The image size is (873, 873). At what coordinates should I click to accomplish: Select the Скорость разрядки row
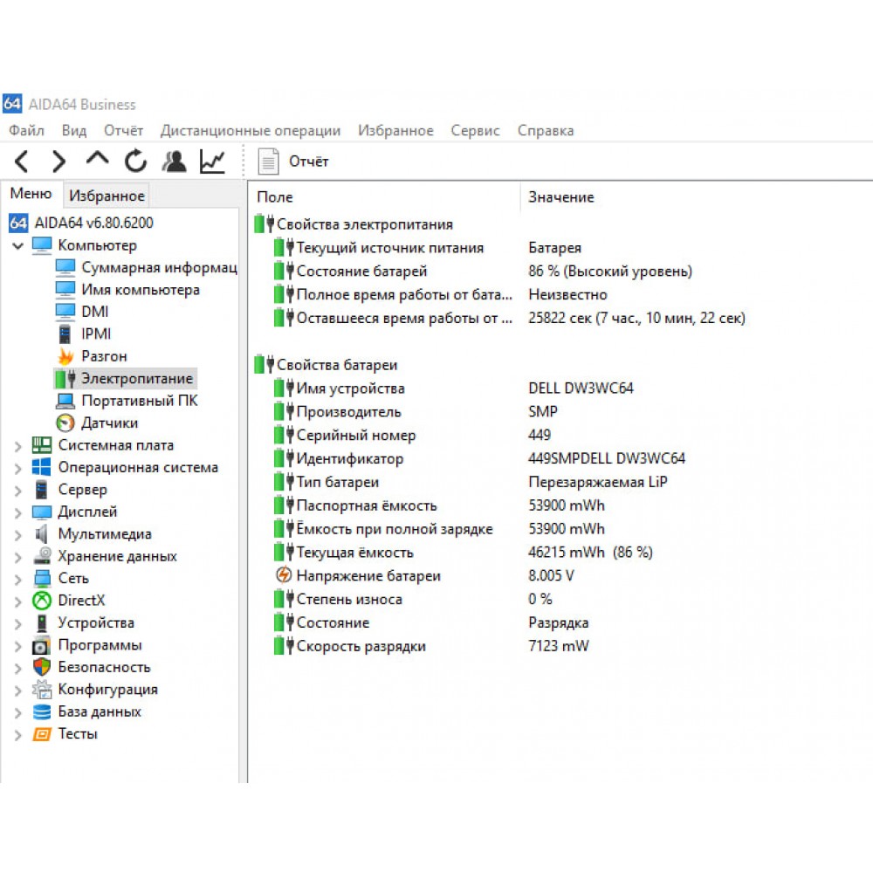tap(561, 646)
